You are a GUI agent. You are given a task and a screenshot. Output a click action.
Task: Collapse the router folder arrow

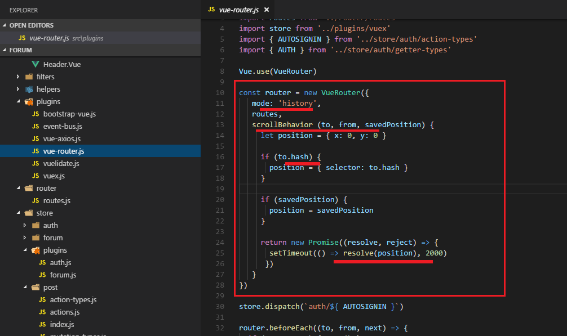18,188
